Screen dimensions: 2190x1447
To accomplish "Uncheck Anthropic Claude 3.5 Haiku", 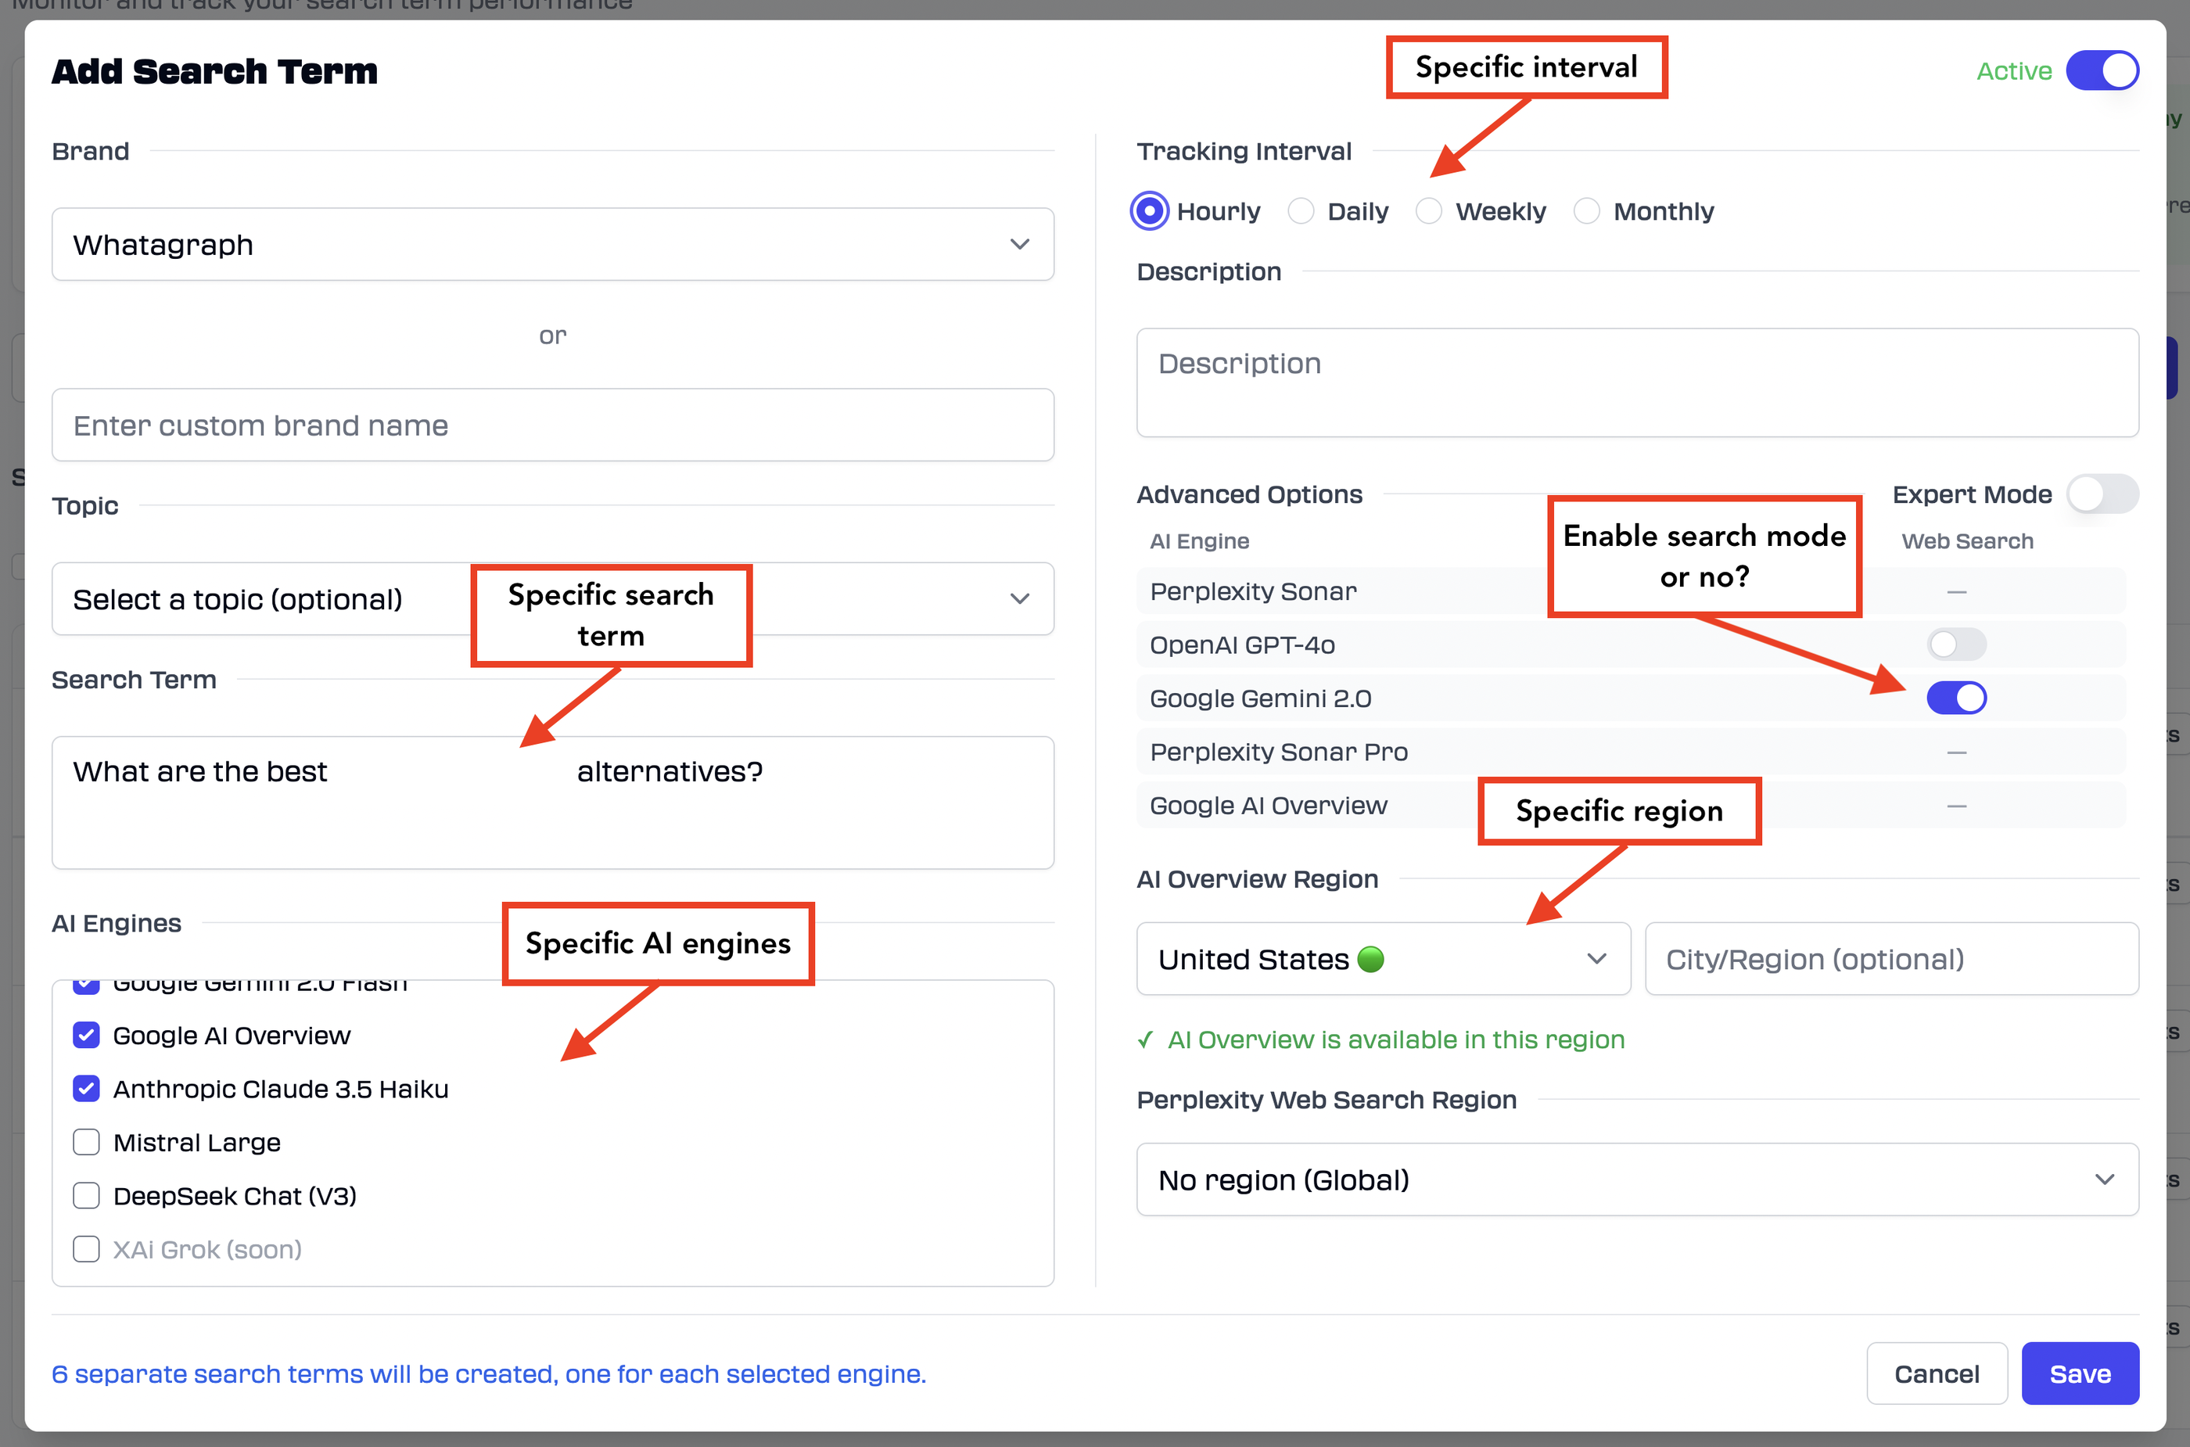I will tap(85, 1088).
